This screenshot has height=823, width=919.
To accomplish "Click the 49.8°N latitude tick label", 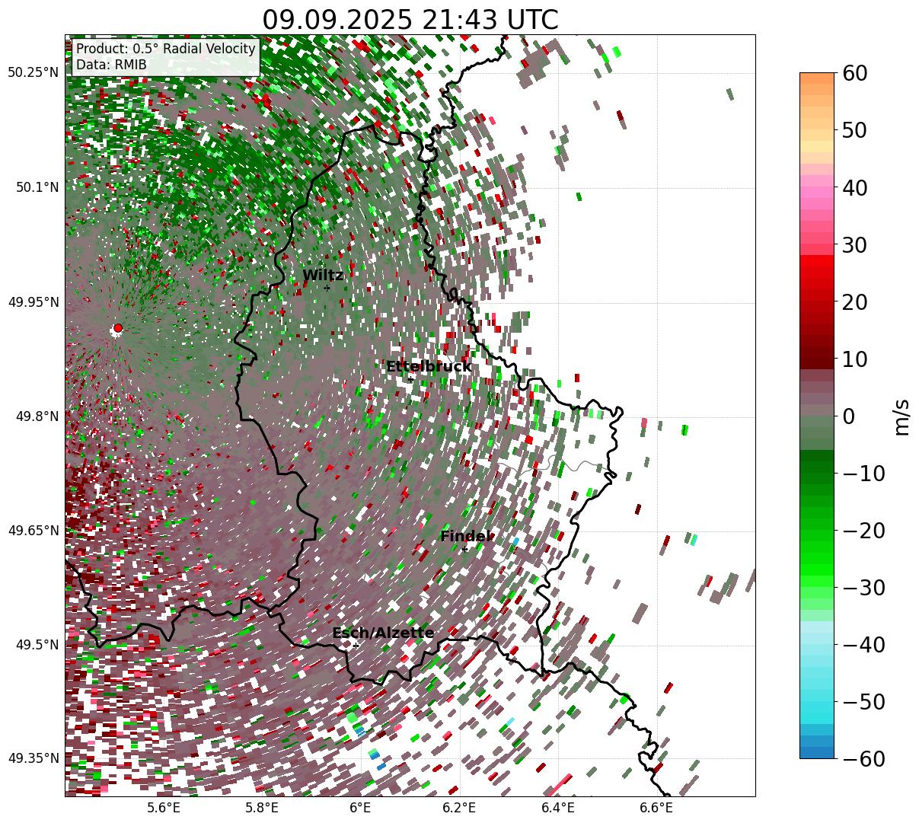I will [37, 416].
